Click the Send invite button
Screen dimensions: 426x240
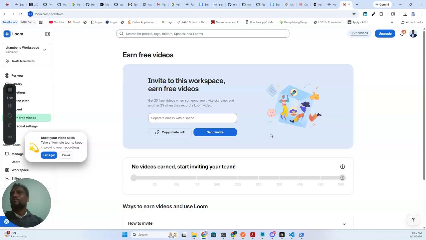[215, 132]
